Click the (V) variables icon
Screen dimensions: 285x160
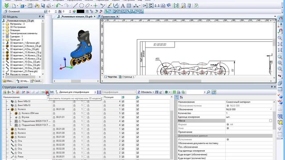[52, 92]
